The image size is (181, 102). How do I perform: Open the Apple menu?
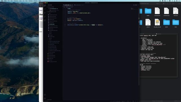2,1
